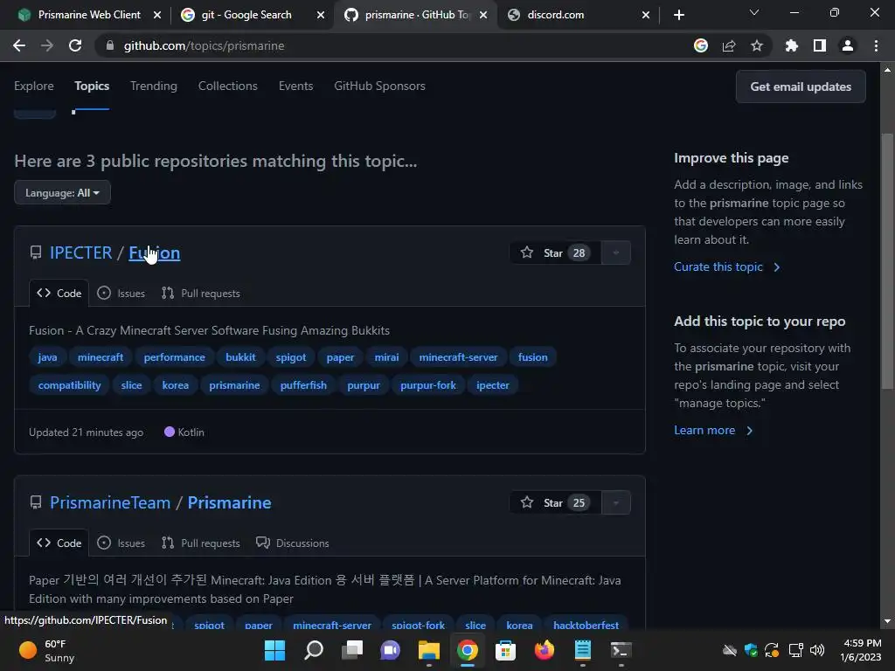Screen dimensions: 895x671
Task: Select the Code tab of Fusion
Action: coord(59,294)
